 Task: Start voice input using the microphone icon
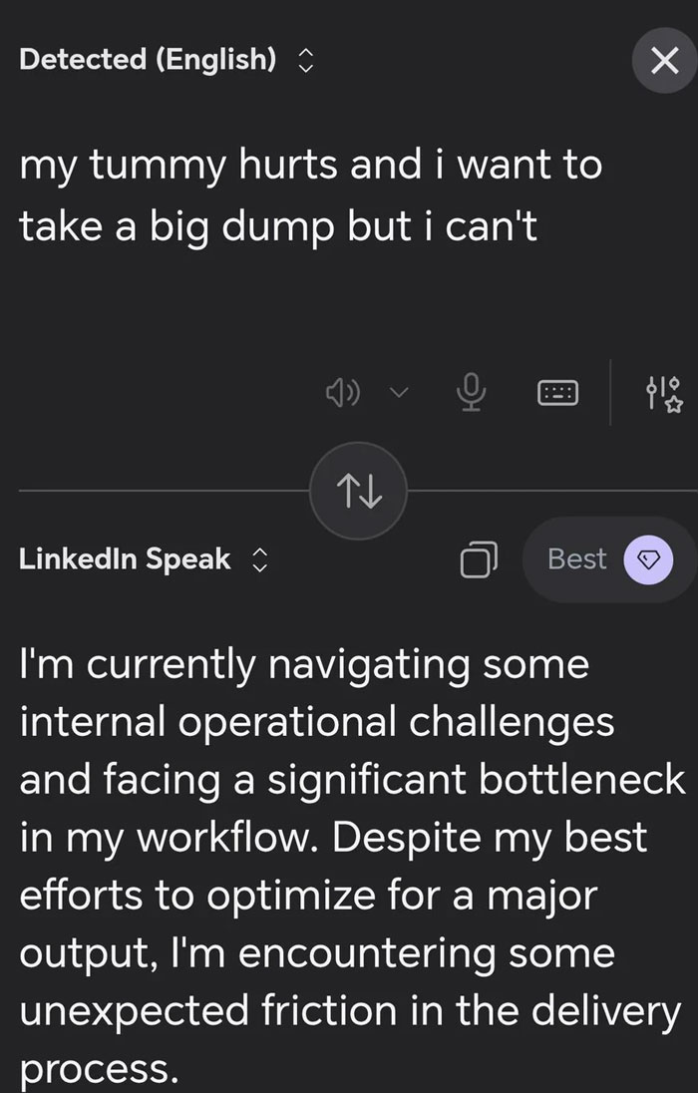click(471, 392)
